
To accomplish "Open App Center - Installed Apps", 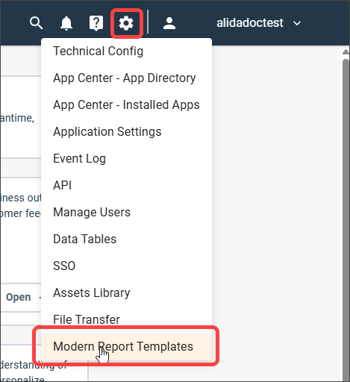I will tap(127, 104).
